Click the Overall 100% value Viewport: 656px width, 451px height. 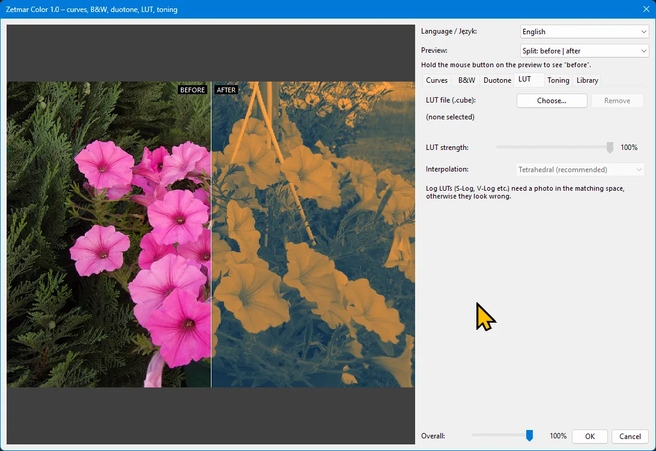coord(558,436)
